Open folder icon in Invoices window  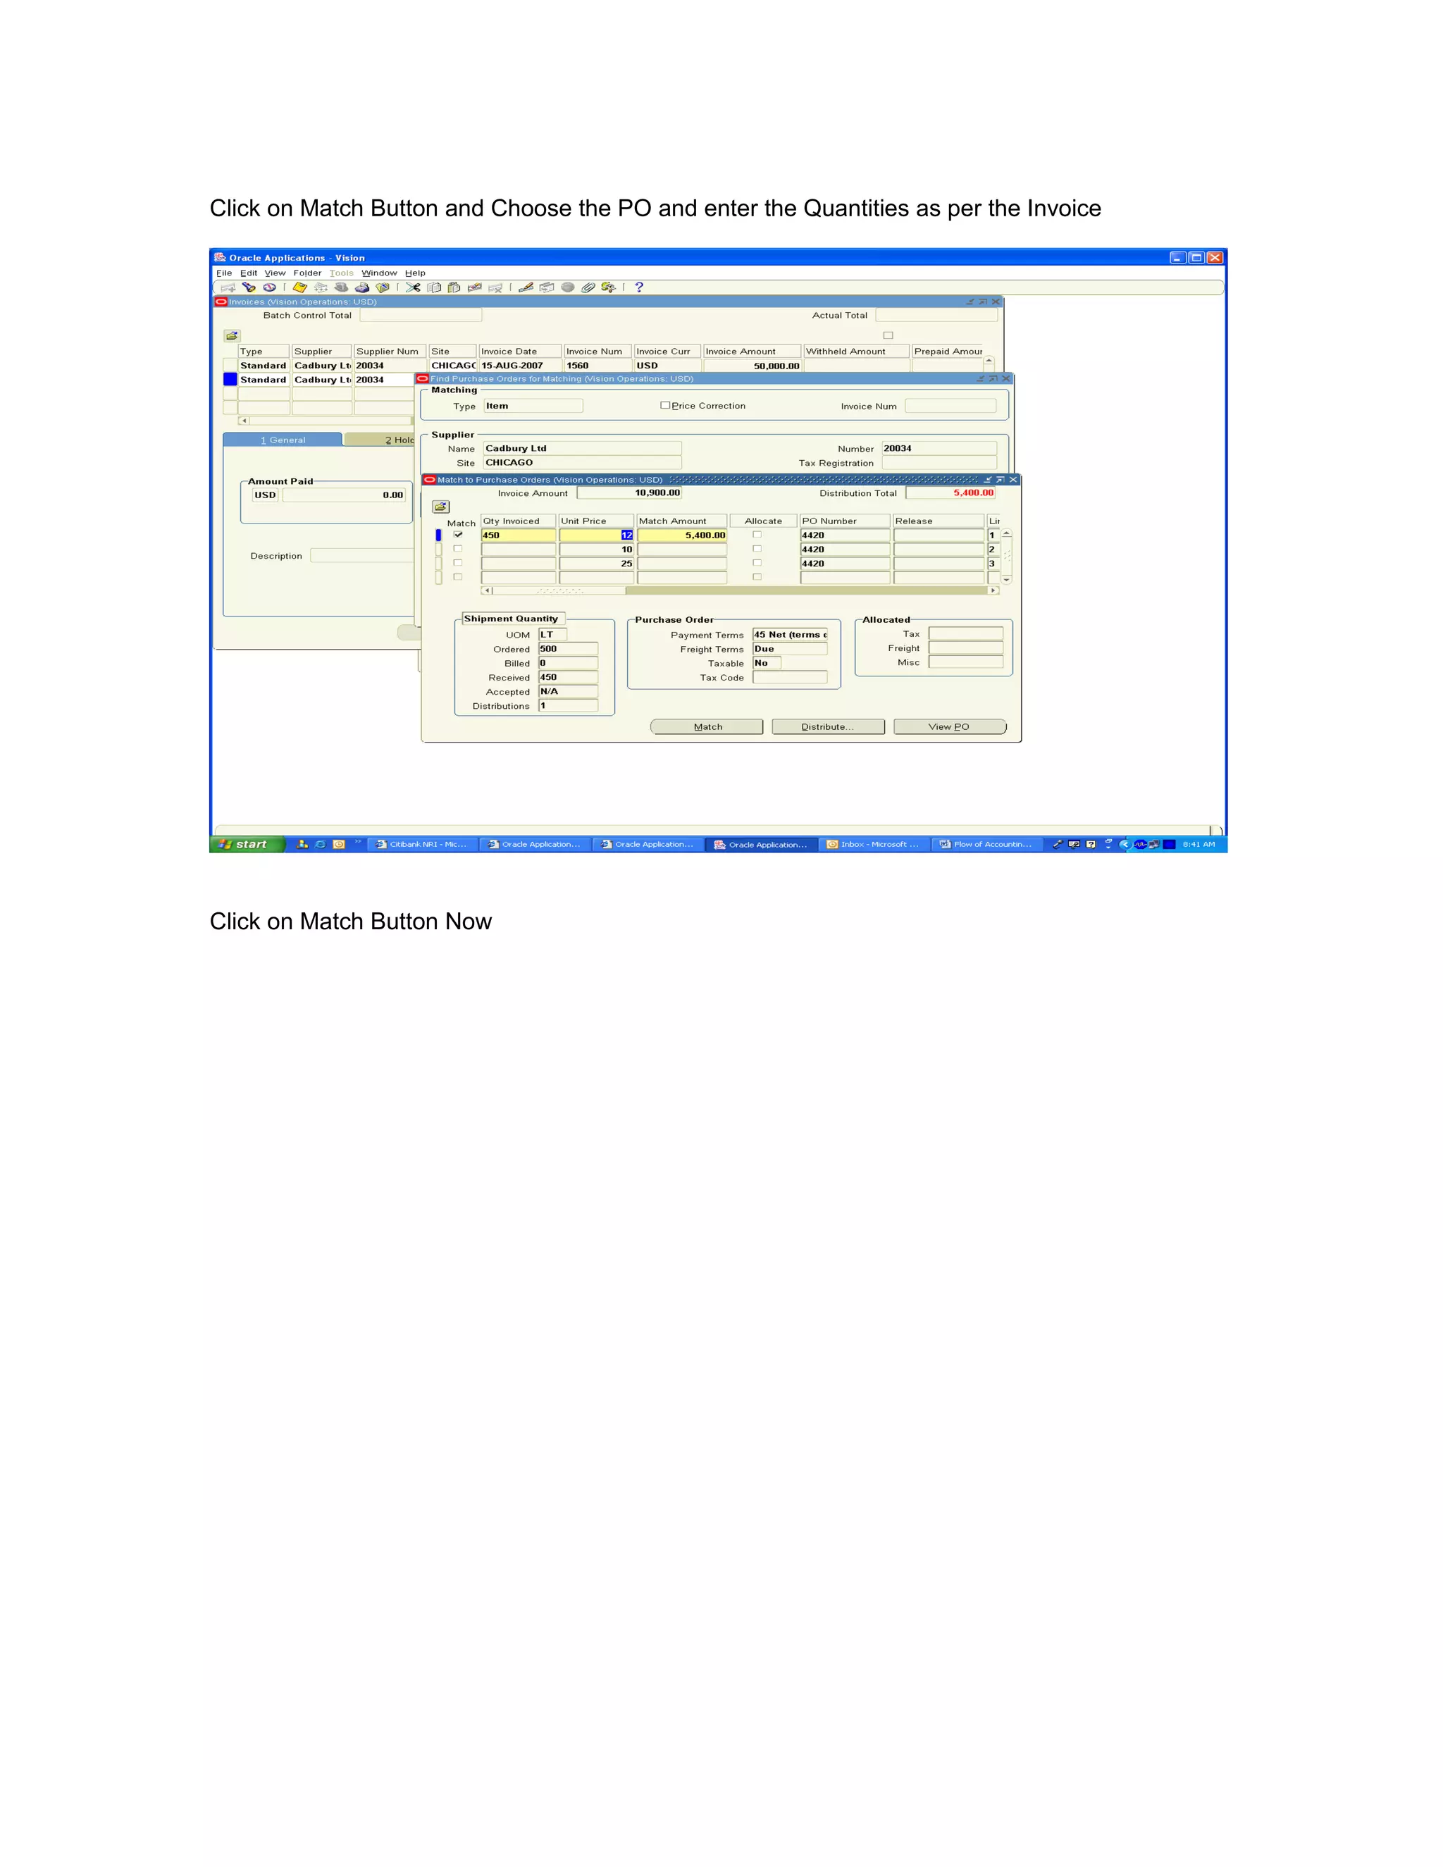coord(232,336)
